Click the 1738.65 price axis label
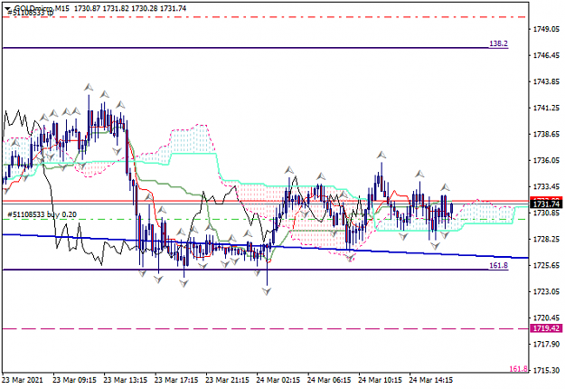Image resolution: width=565 pixels, height=389 pixels. pyautogui.click(x=546, y=134)
